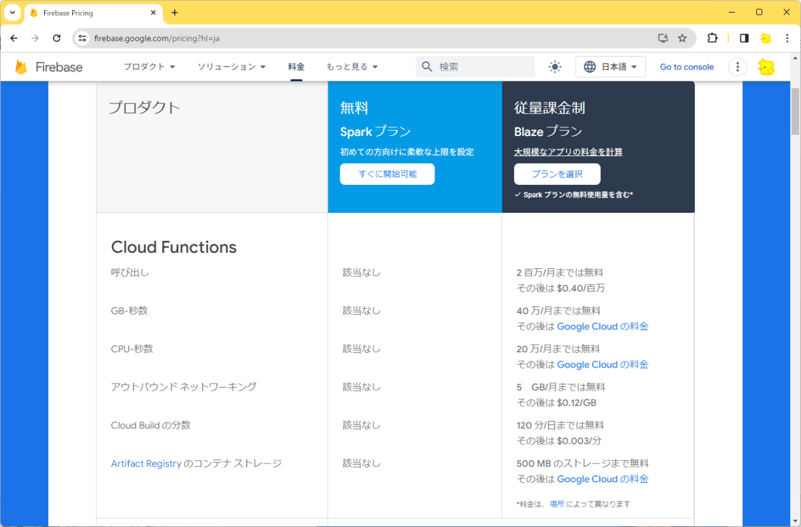The image size is (801, 527).
Task: Bookmark this page with star icon
Action: pyautogui.click(x=682, y=38)
